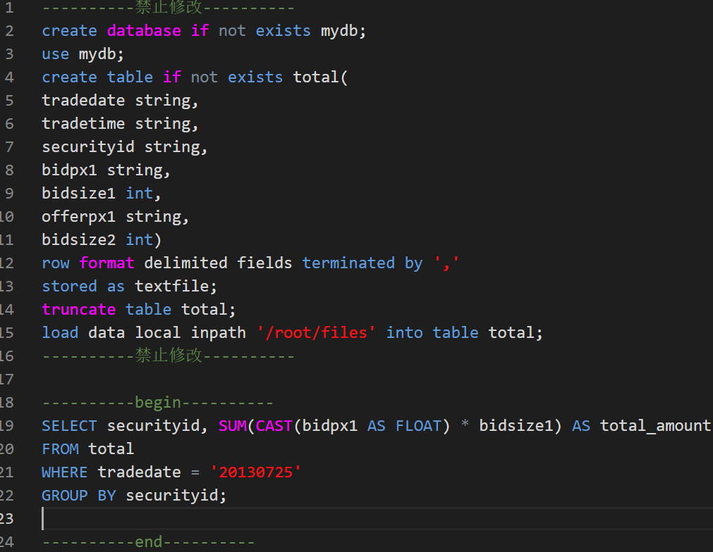Click the 'tradedate string,' line
Screen dimensions: 713x552
tap(120, 100)
